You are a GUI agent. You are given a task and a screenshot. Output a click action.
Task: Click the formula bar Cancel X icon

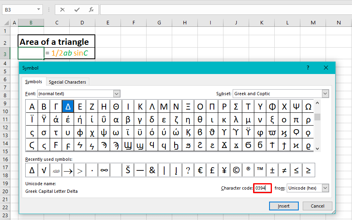[62, 9]
